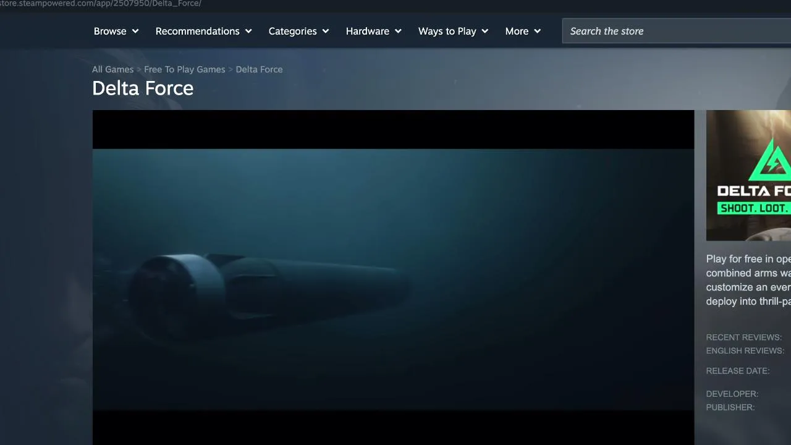Click the underwater trailer video player

(x=394, y=278)
